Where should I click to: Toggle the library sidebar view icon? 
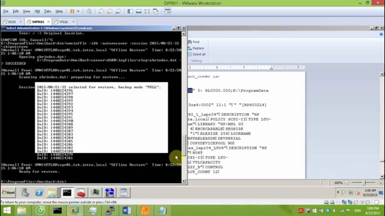coord(130,11)
